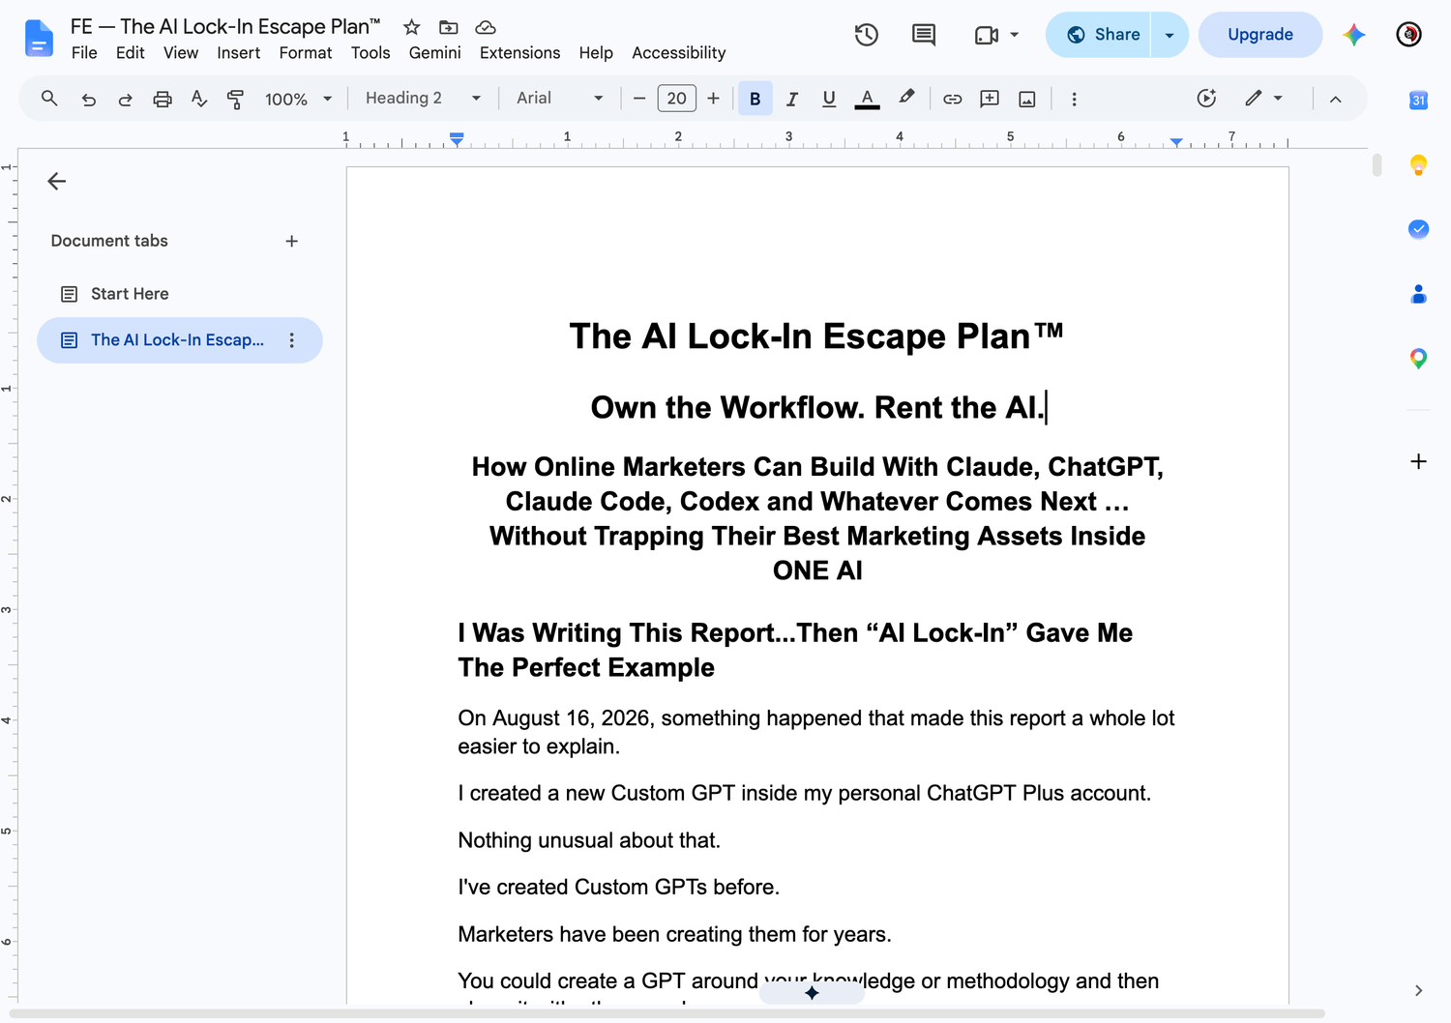
Task: Undo the last action
Action: [x=88, y=99]
